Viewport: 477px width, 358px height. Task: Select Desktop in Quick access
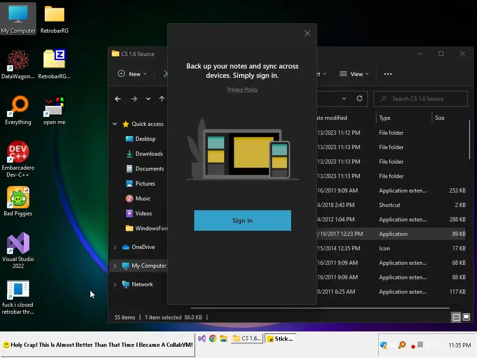tap(141, 139)
